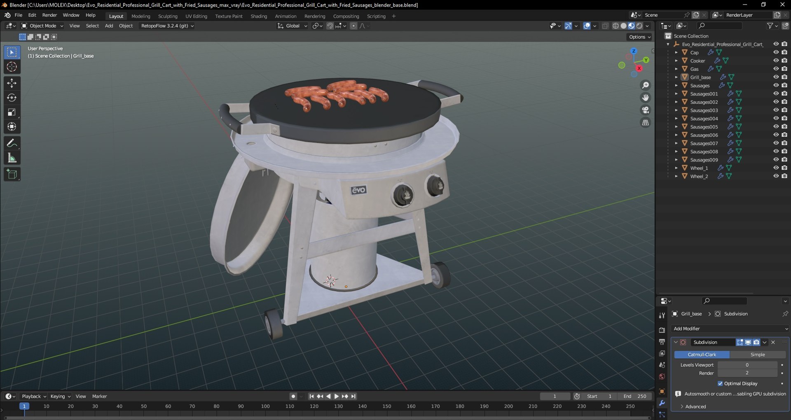
Task: Hide the Cooker object eye icon
Action: (x=776, y=61)
